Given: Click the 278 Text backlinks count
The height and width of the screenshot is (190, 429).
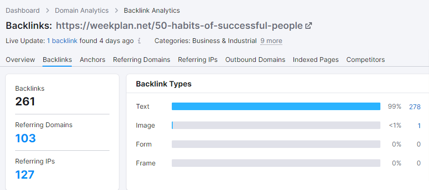Looking at the screenshot, I should click(415, 107).
